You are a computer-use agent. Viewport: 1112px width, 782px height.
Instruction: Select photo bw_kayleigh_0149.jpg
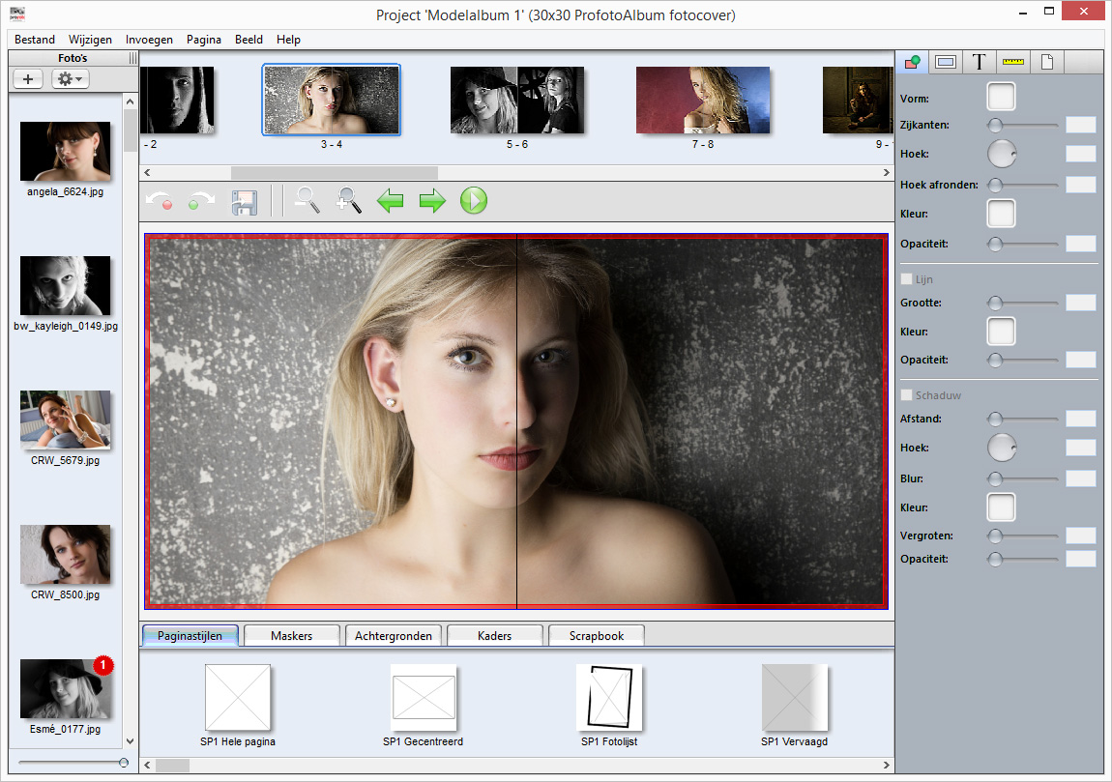pyautogui.click(x=65, y=286)
